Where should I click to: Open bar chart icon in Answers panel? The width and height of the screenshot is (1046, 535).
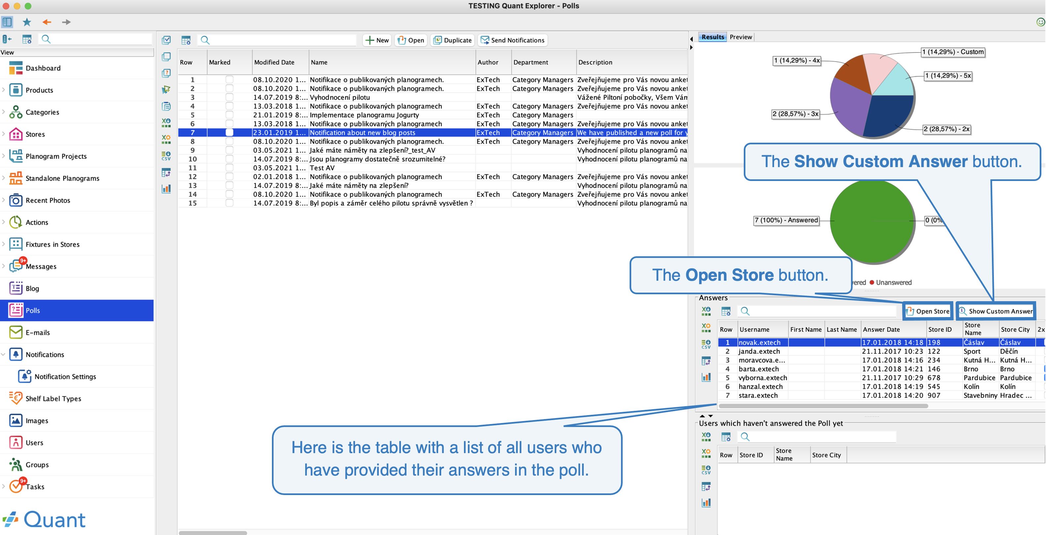click(x=706, y=377)
